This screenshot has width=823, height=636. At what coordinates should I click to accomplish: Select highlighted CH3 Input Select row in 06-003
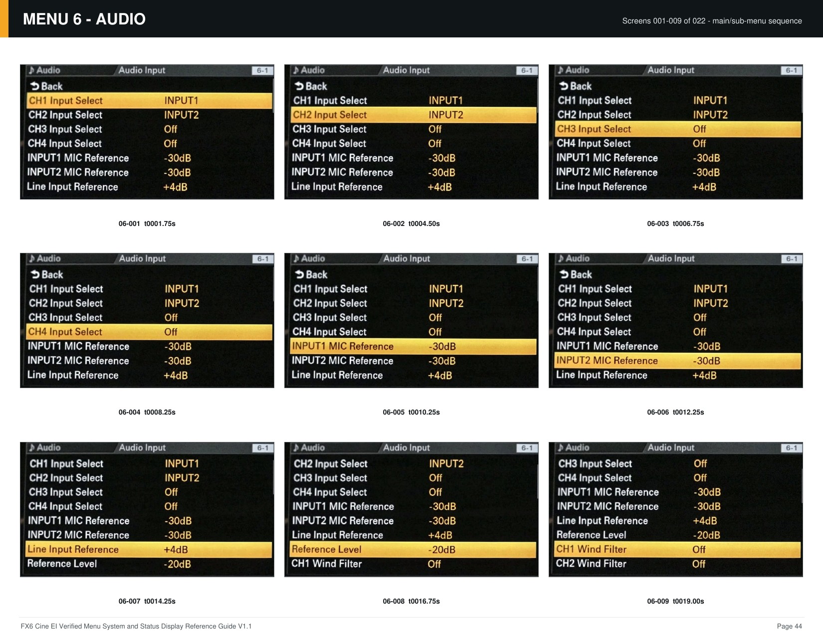pos(678,129)
